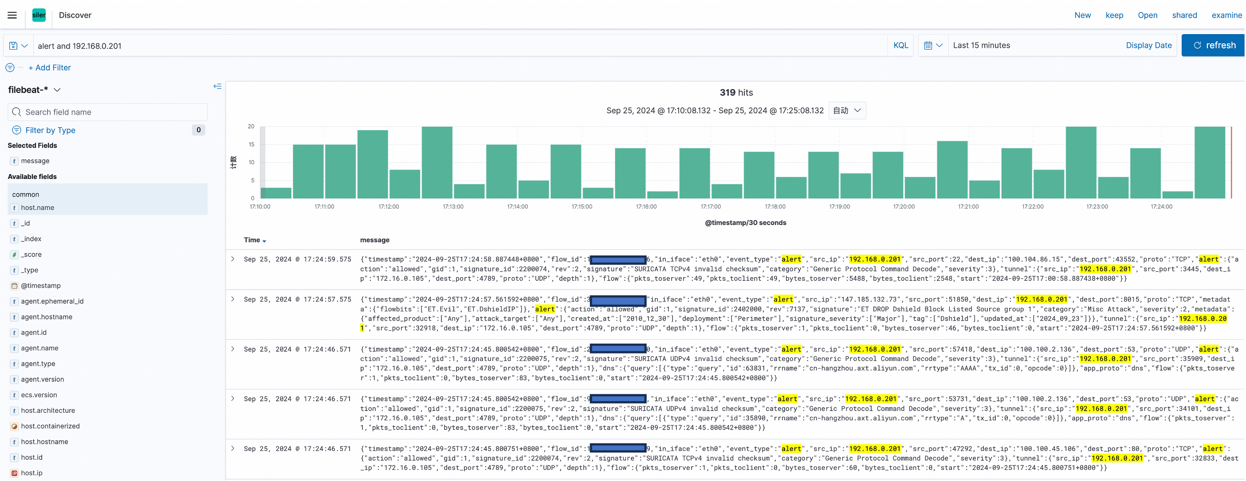The height and width of the screenshot is (481, 1246).
Task: Open the saved query menu icon
Action: (18, 45)
